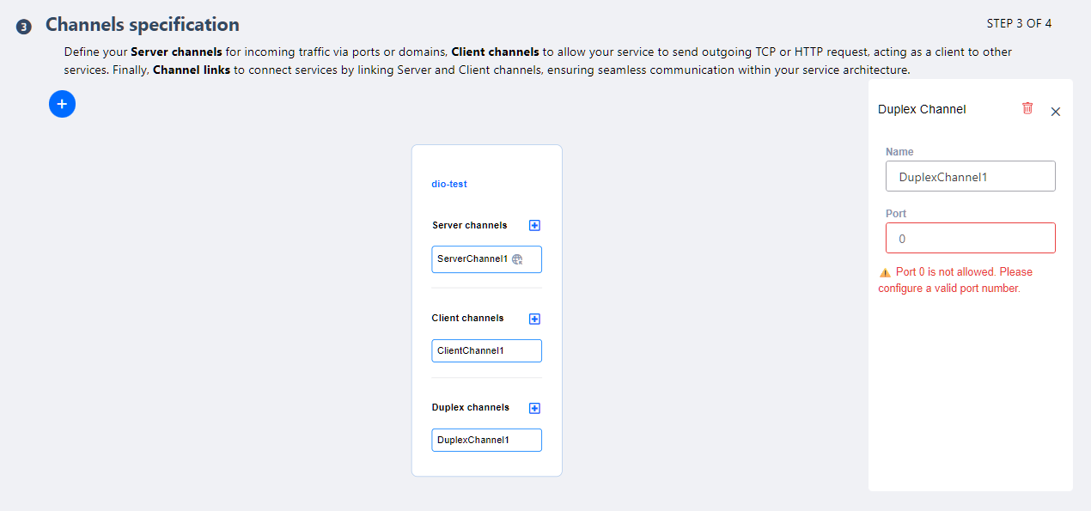Add a new Server channel
The image size is (1091, 511).
[x=534, y=226]
